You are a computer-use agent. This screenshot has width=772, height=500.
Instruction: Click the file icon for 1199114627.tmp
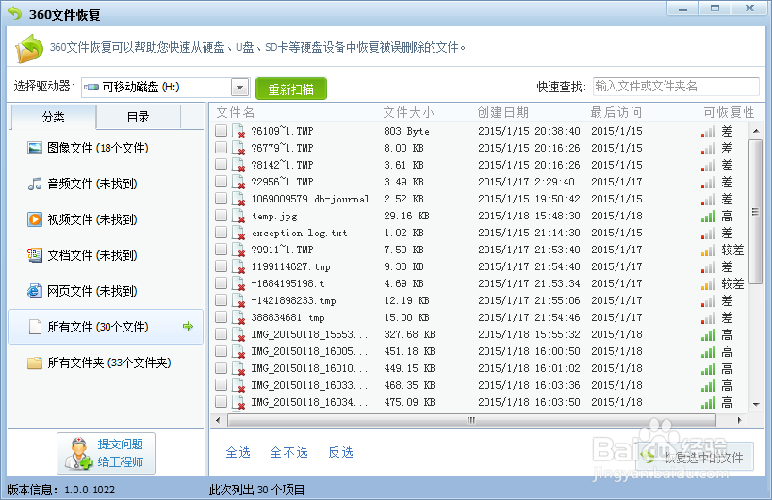(238, 267)
